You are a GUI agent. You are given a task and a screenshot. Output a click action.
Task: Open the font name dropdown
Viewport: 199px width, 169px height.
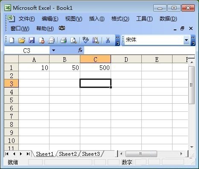coord(186,40)
